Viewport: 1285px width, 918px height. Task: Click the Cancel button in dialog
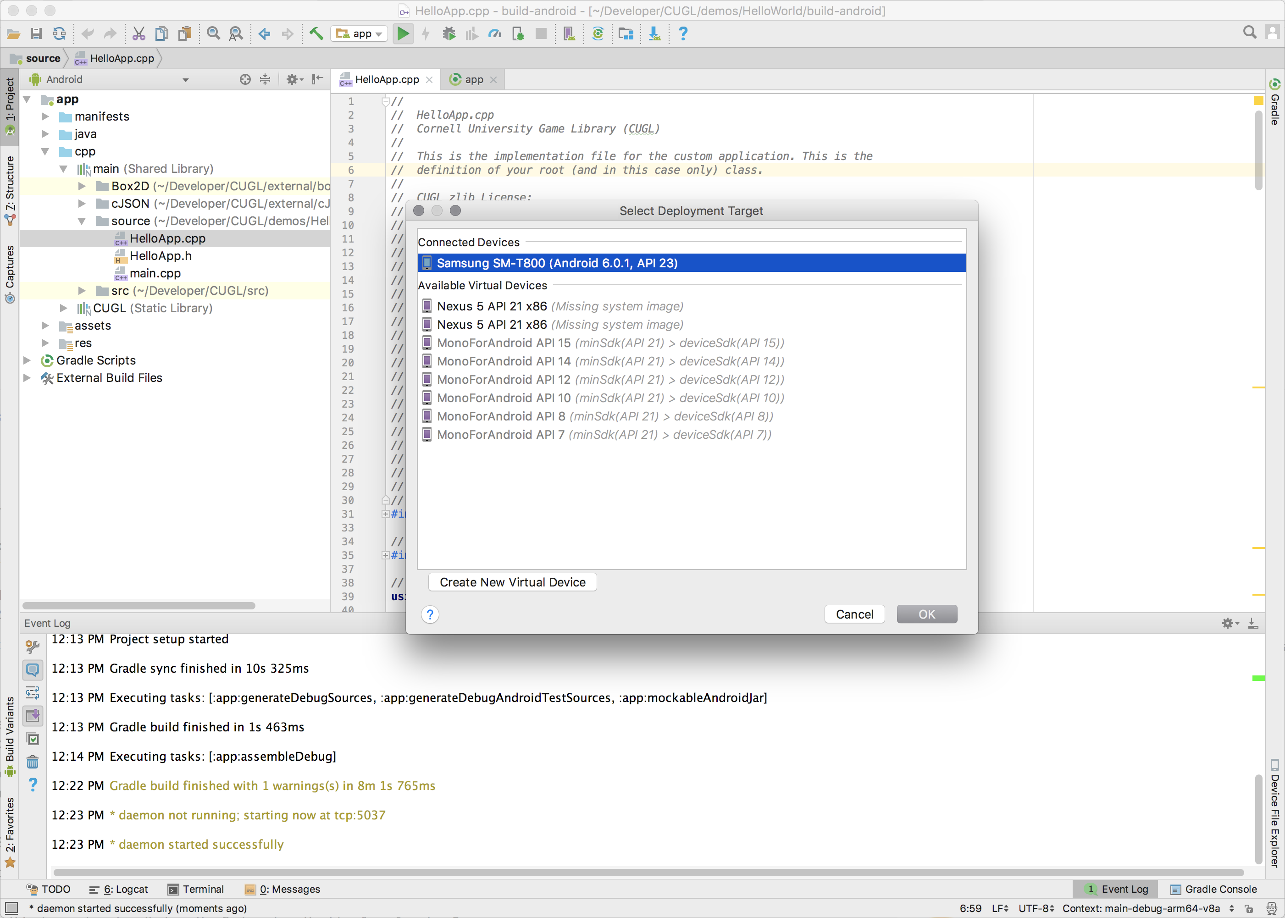tap(854, 614)
